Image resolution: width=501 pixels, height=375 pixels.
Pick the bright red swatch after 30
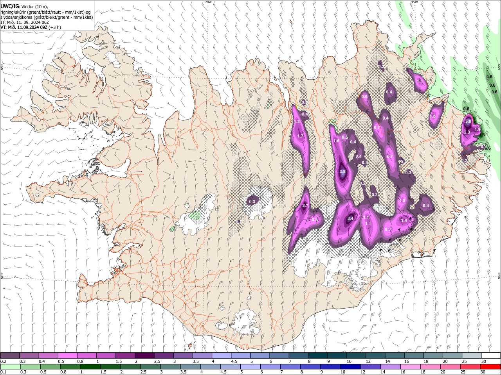click(490, 366)
